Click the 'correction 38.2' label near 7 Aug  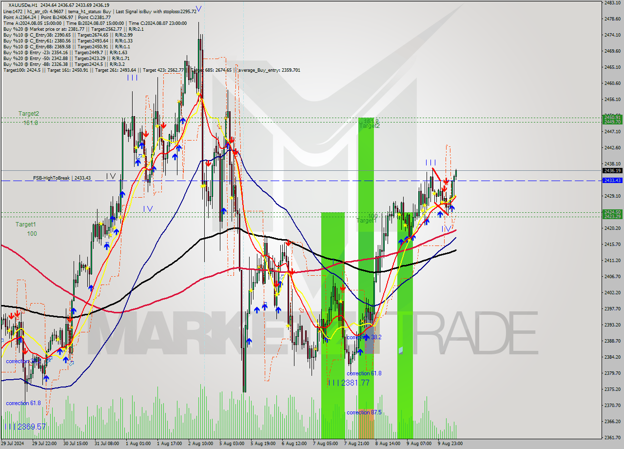pos(364,337)
